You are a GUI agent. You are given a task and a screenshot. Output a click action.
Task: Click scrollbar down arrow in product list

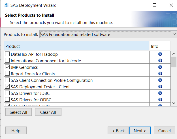pos(174,103)
